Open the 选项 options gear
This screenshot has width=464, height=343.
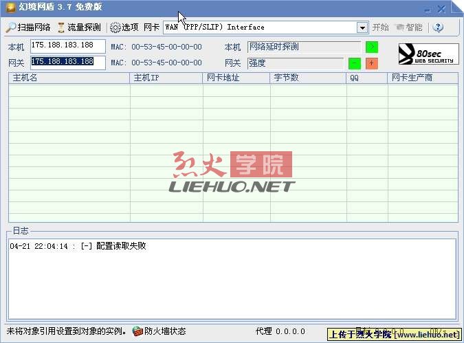pos(124,27)
